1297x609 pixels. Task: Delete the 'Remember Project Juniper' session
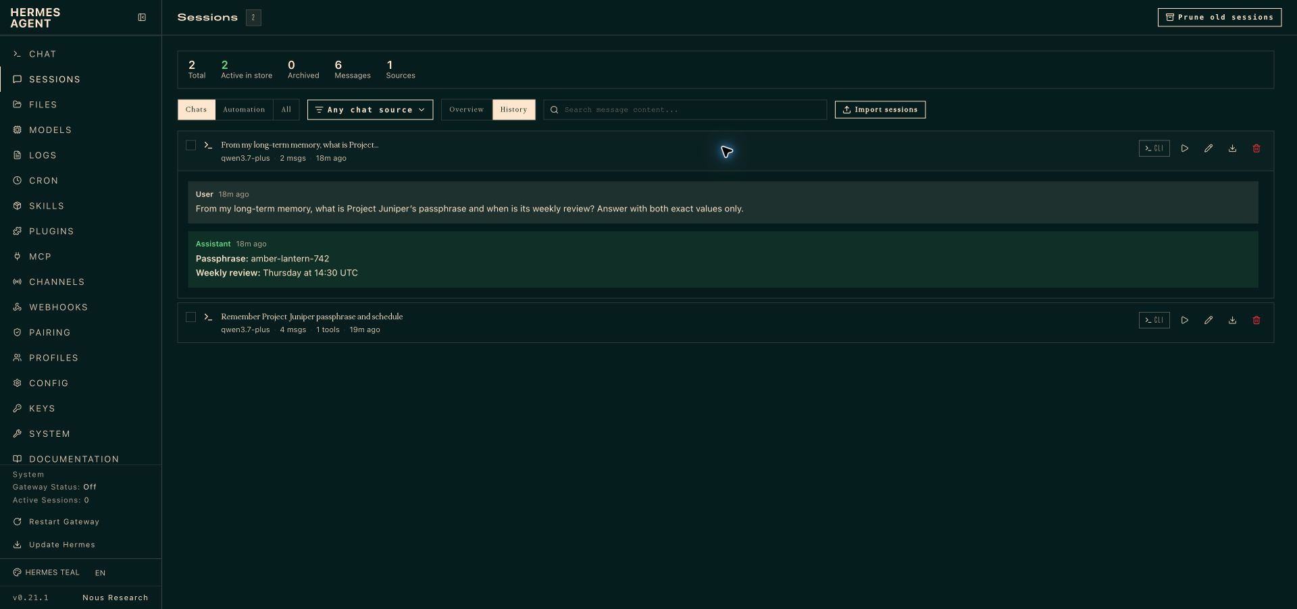coord(1256,320)
